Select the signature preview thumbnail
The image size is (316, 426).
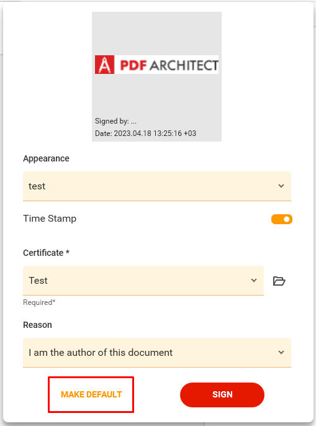click(x=157, y=76)
